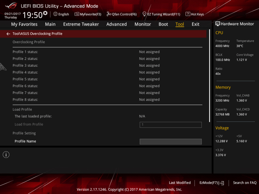Viewport: 259px width, 194px height.
Task: Click Profile 4 status row label
Action: click(x=25, y=72)
